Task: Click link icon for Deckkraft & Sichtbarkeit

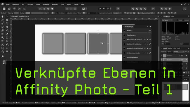Action: pos(150,44)
